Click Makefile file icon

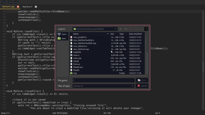(x=71, y=52)
